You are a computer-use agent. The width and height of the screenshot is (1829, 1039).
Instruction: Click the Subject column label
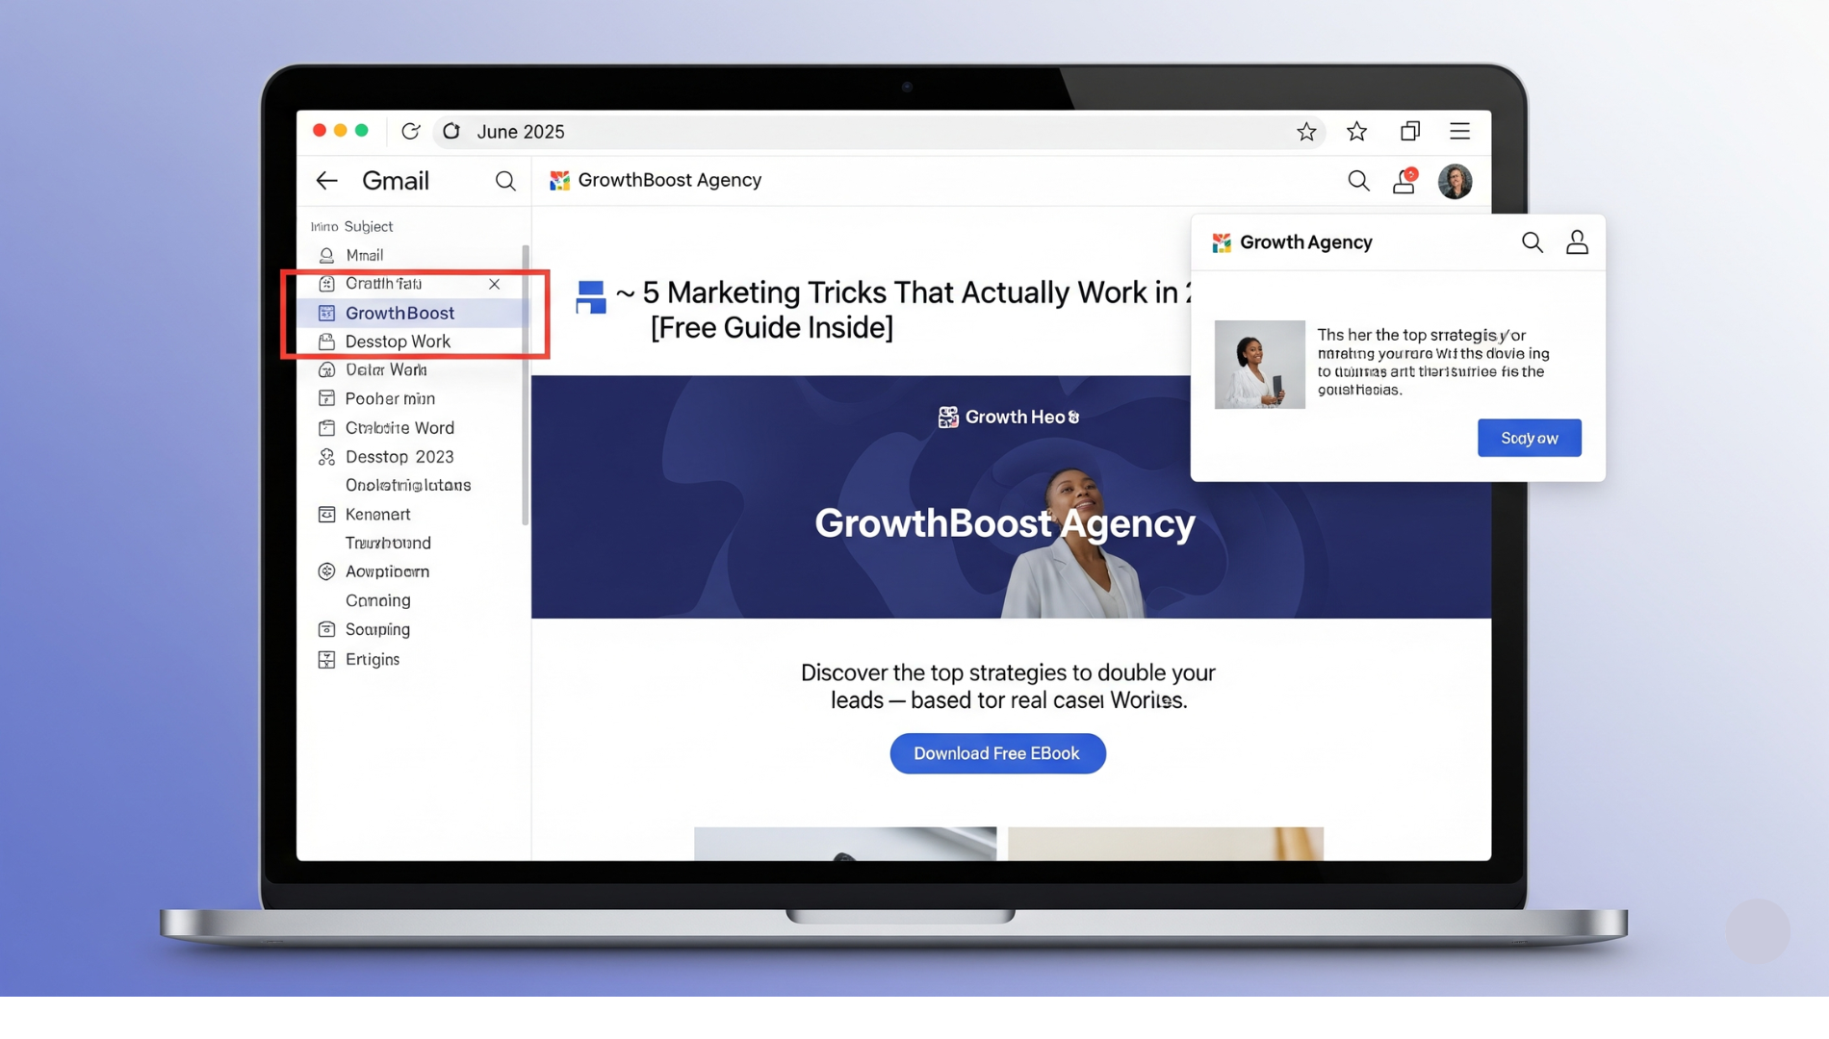(369, 226)
